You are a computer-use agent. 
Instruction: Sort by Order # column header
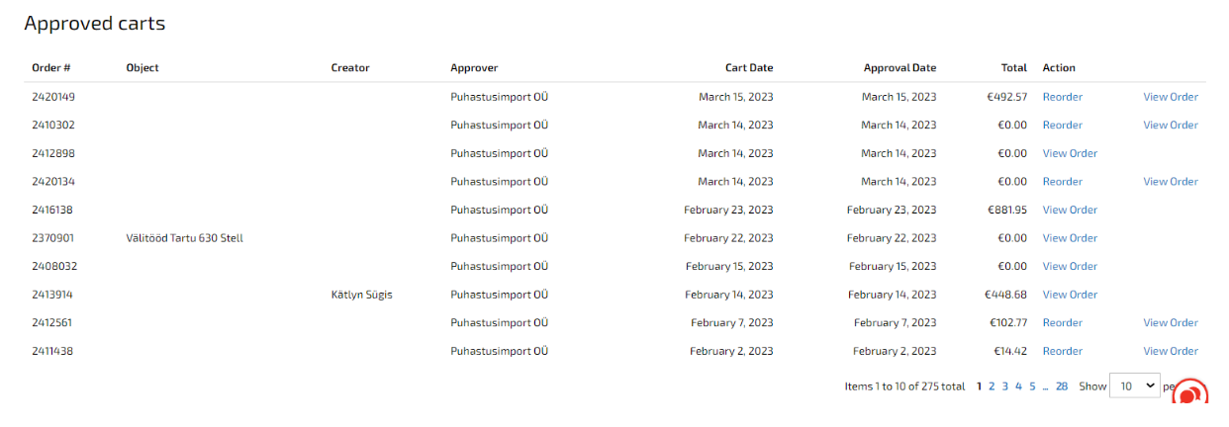tap(51, 68)
